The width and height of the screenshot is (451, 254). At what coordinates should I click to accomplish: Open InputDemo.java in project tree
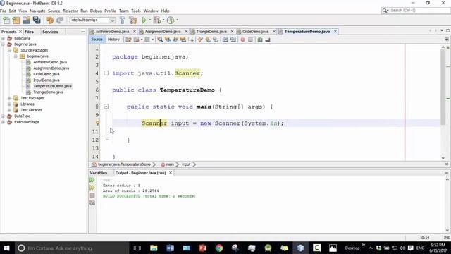[47, 80]
